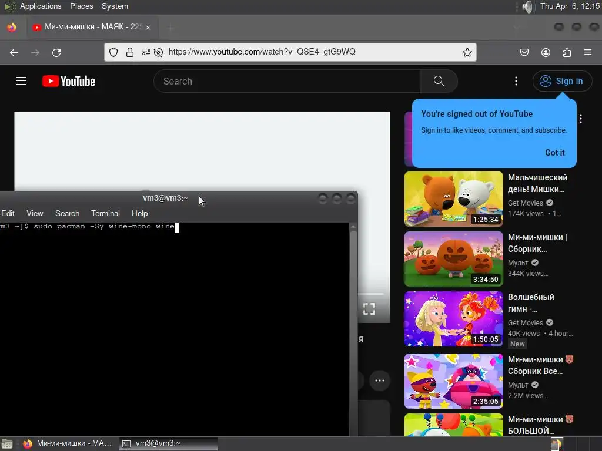Click the vm3@vm3:~ terminal title bar
This screenshot has width=602, height=451.
[x=165, y=198]
